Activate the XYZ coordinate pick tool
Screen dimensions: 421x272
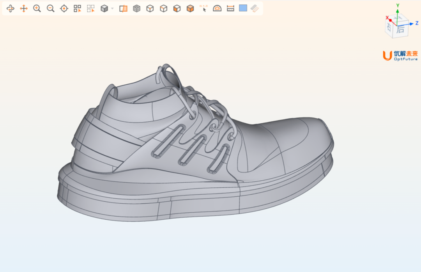[x=204, y=9]
